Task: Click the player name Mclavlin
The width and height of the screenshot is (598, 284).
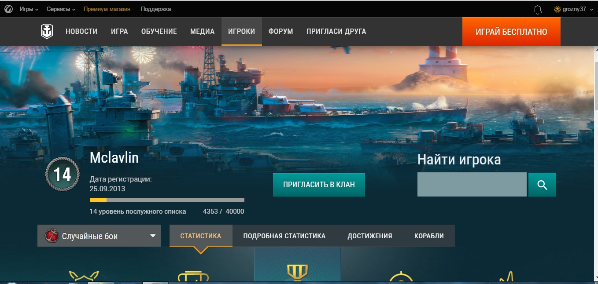Action: pos(114,158)
